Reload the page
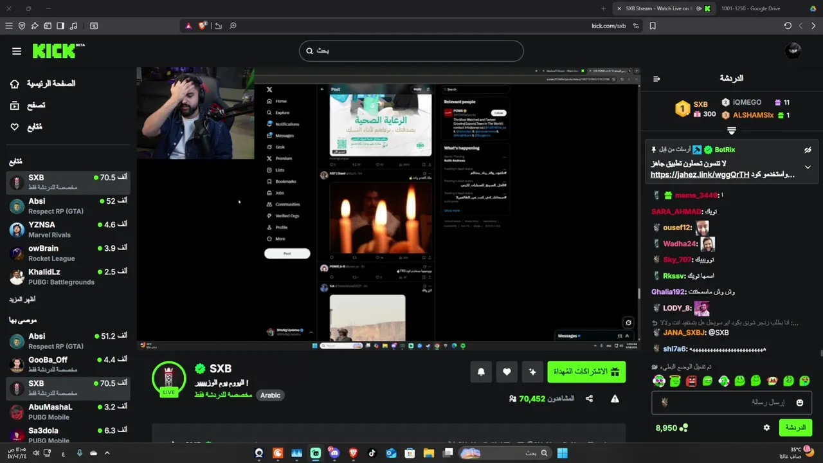This screenshot has height=463, width=823. [x=788, y=26]
